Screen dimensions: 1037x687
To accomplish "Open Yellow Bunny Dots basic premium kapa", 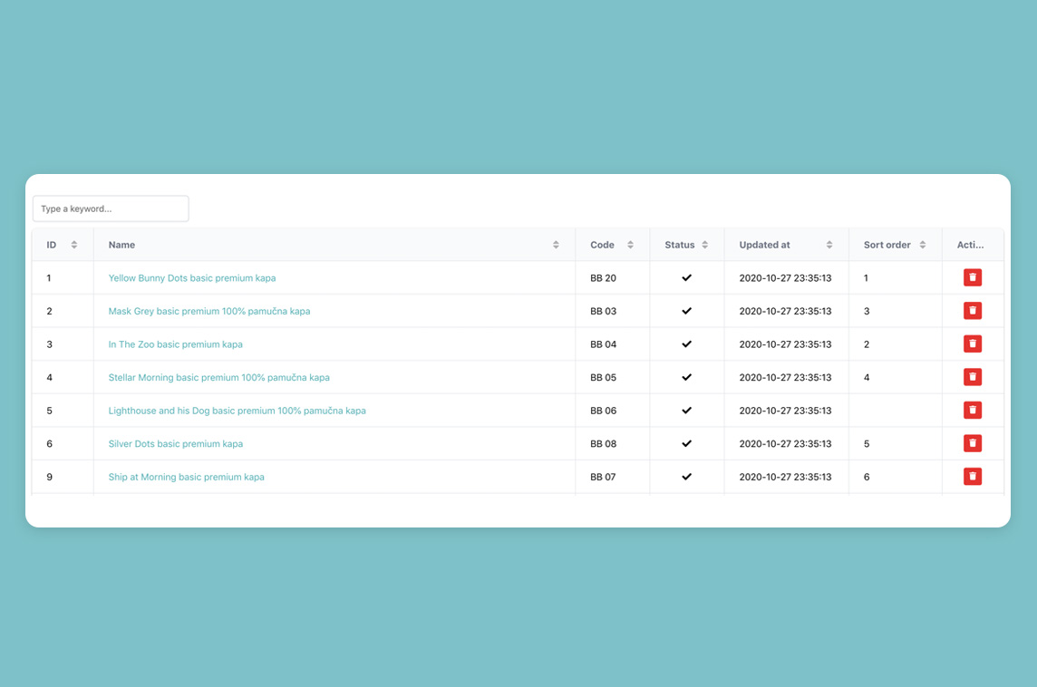I will tap(192, 277).
